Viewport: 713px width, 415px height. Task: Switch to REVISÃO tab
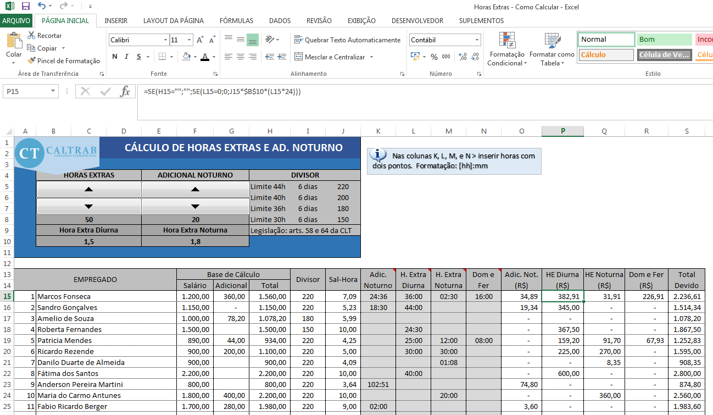(x=319, y=21)
